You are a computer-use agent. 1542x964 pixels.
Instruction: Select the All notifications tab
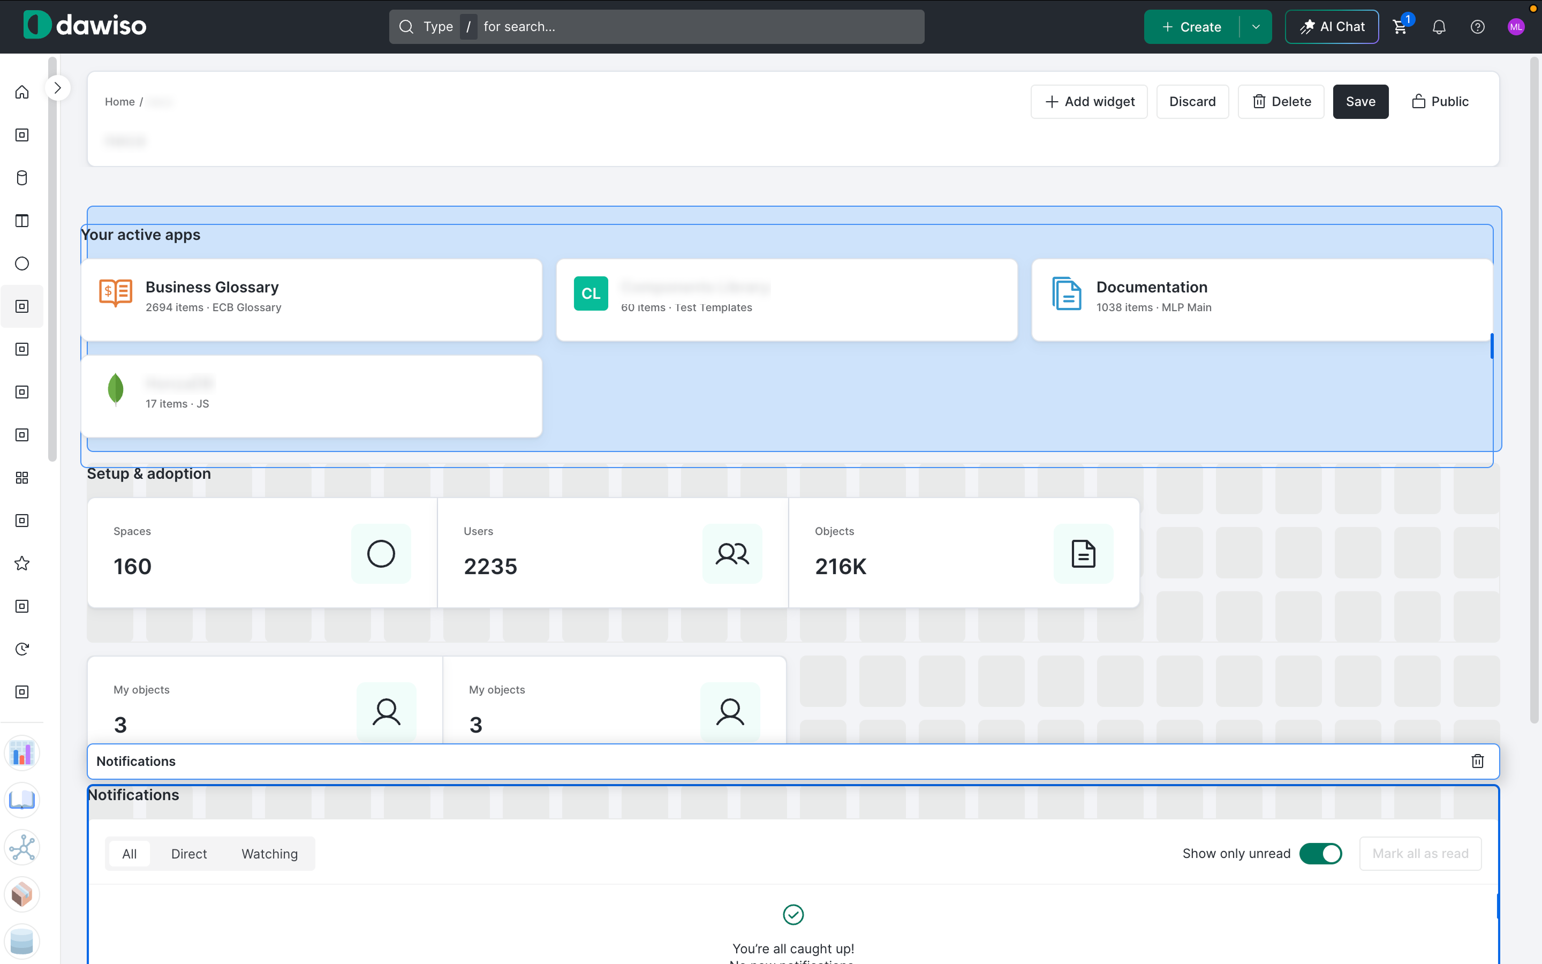point(130,854)
